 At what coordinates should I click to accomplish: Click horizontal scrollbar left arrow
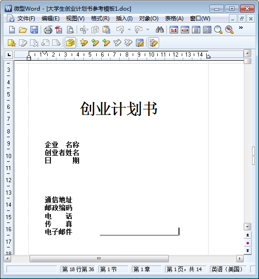pyautogui.click(x=7, y=259)
